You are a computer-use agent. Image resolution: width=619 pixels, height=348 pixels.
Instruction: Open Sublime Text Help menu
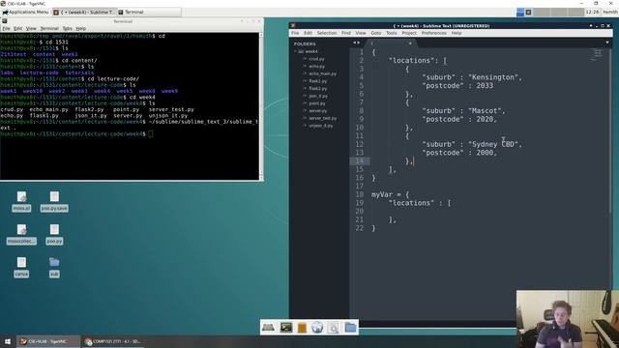click(x=457, y=33)
